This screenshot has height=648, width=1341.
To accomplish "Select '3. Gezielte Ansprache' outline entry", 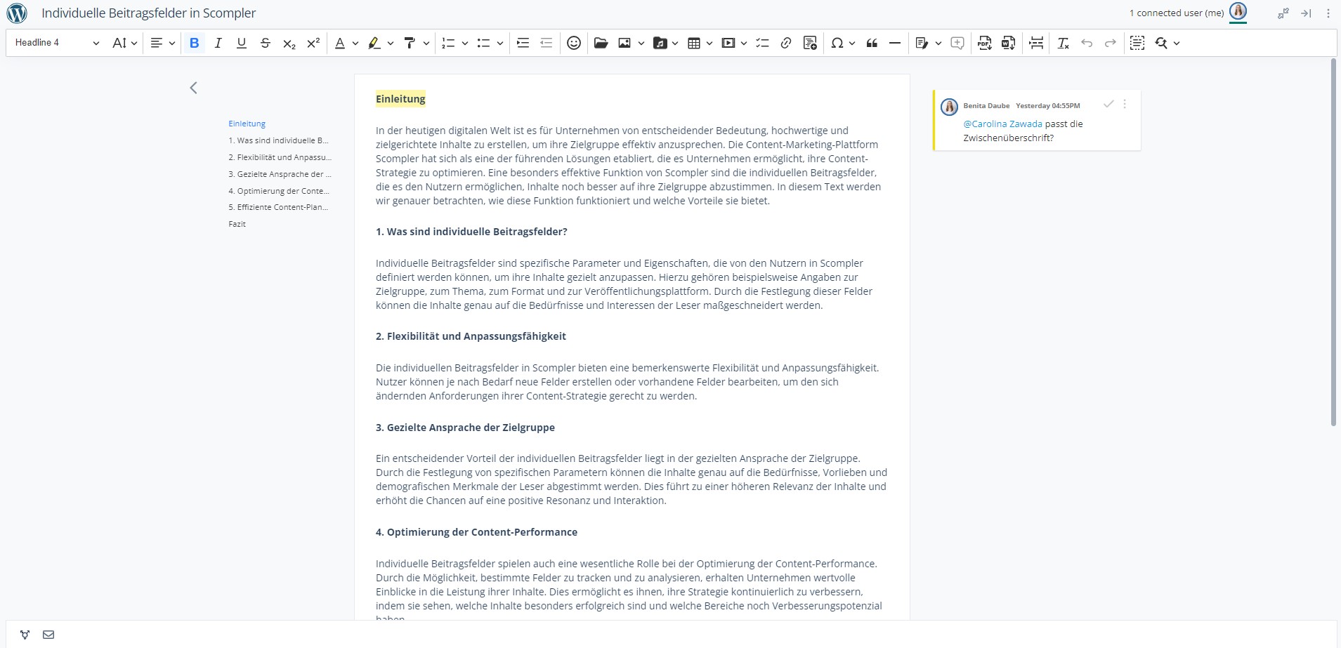I will click(x=280, y=174).
